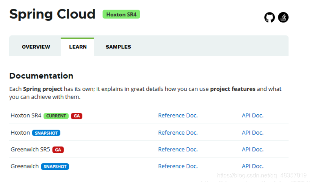Open the Samples tab
Screen dimensions: 310x182
tap(118, 47)
